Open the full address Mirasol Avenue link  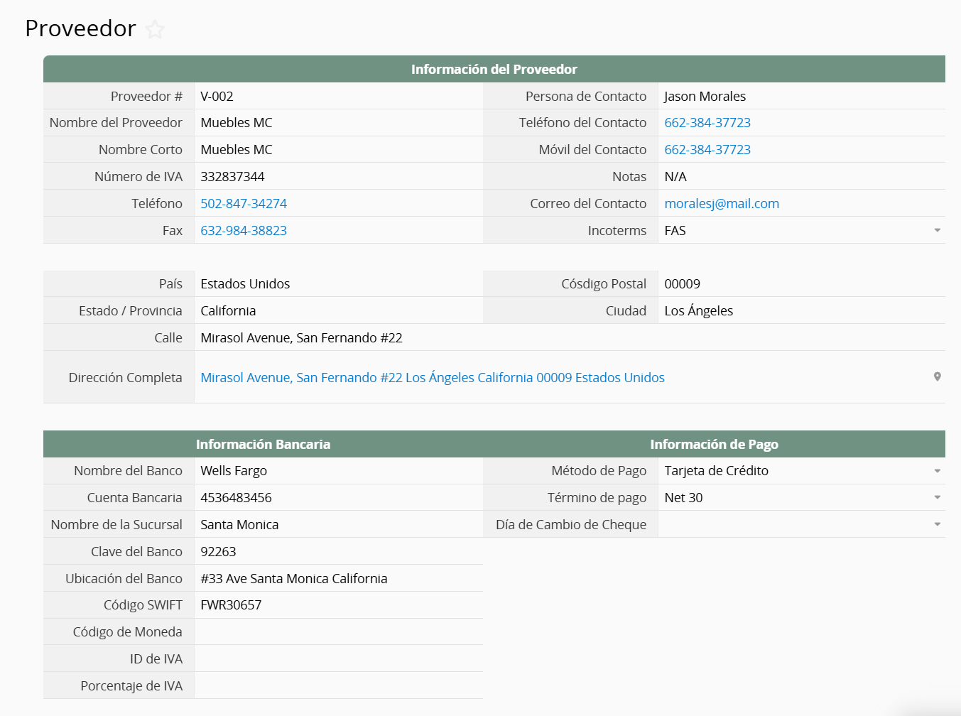[432, 378]
